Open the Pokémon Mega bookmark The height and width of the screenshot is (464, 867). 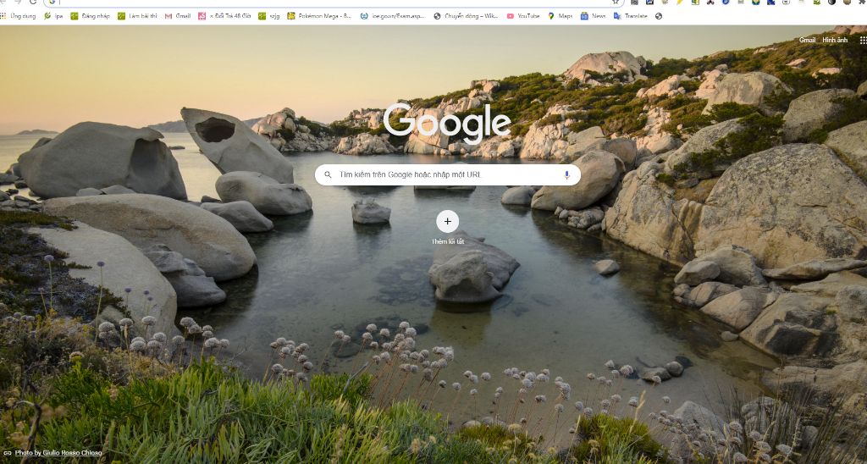tap(319, 16)
